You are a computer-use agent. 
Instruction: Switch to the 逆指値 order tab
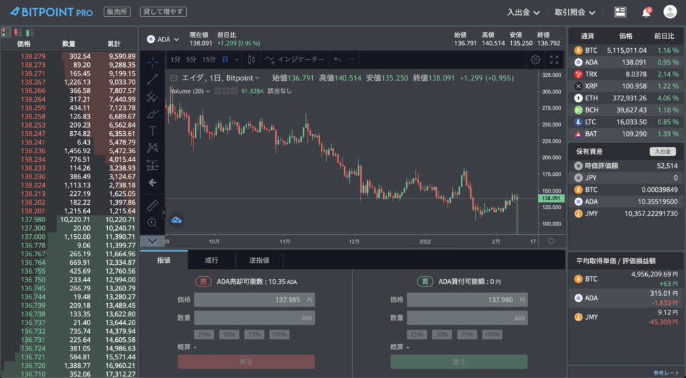259,260
